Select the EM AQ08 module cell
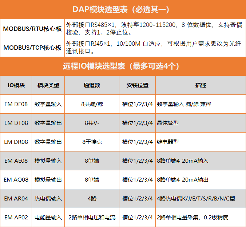 tap(16, 180)
